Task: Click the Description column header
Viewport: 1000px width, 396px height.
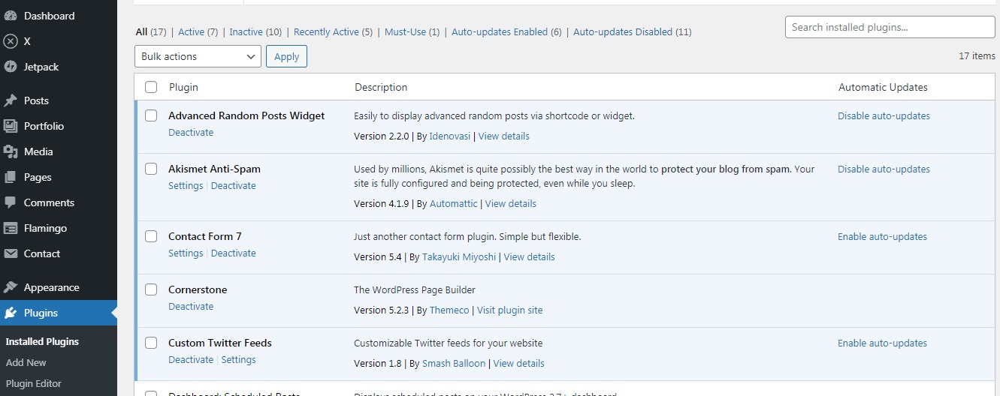Action: [x=381, y=87]
